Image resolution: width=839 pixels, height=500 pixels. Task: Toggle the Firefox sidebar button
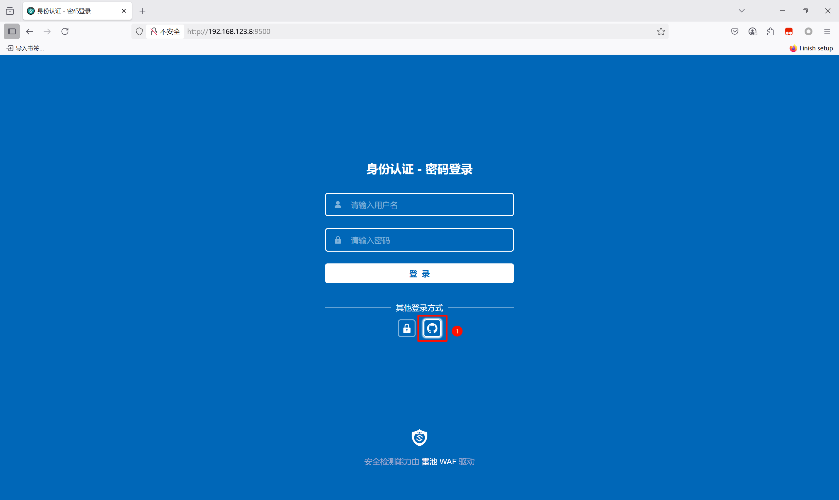tap(12, 31)
